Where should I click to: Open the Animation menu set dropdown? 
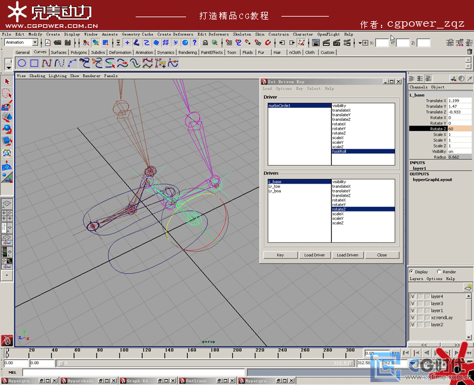35,42
